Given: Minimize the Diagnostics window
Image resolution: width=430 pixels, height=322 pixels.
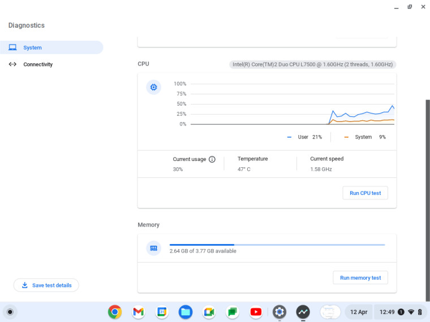Looking at the screenshot, I should (396, 7).
